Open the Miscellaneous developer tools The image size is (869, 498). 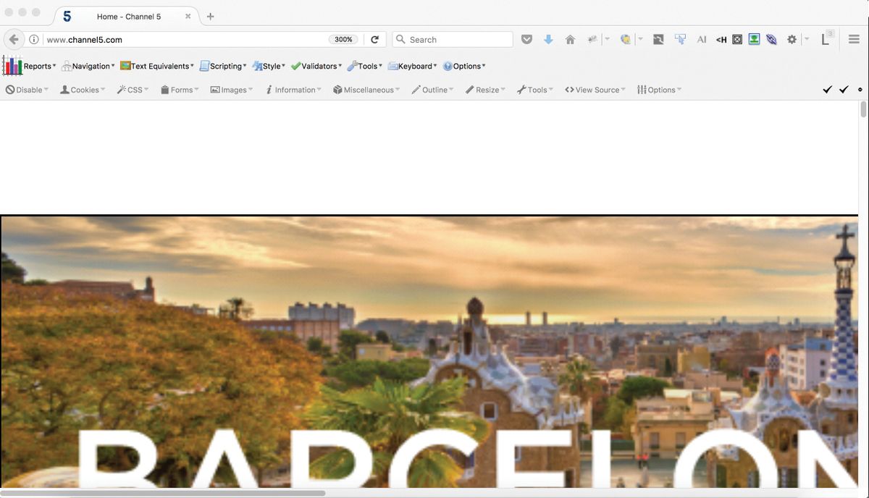click(x=365, y=89)
